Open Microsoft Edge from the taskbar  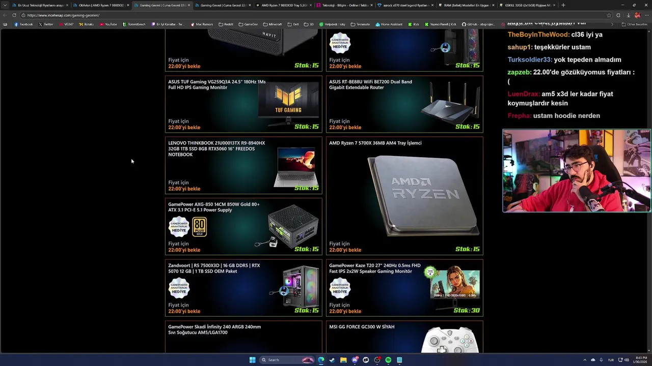coord(321,360)
